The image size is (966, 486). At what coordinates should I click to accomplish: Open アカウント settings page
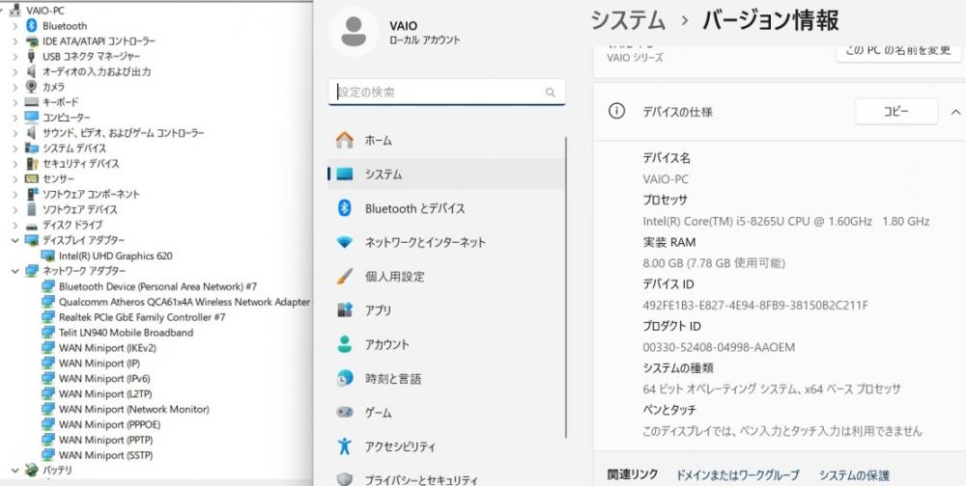pyautogui.click(x=446, y=344)
